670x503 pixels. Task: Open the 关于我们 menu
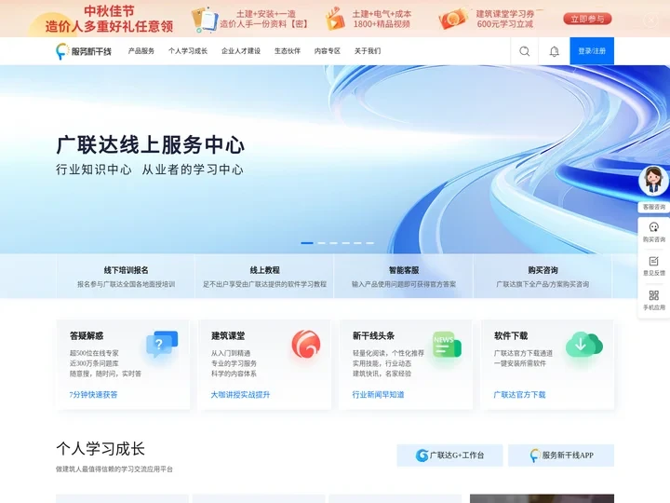pyautogui.click(x=368, y=51)
